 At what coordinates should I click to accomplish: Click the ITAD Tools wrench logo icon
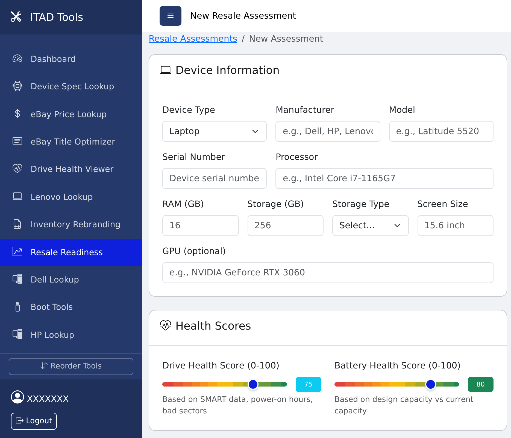tap(16, 17)
